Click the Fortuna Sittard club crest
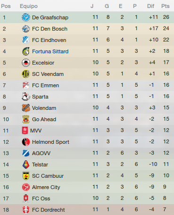The image size is (174, 215). click(x=26, y=51)
